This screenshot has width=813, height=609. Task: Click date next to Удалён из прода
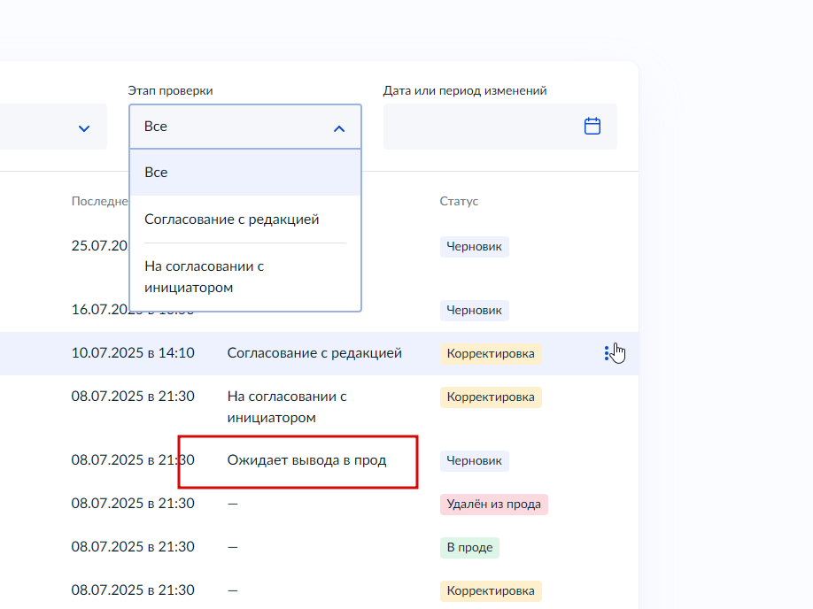pyautogui.click(x=133, y=504)
